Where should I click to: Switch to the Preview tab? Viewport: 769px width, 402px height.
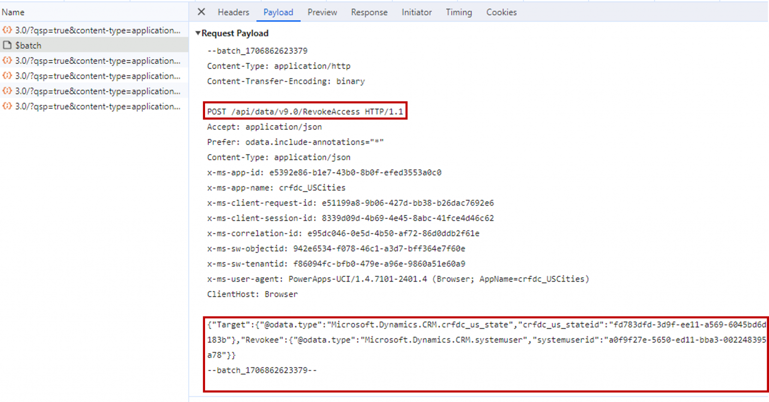click(x=322, y=12)
